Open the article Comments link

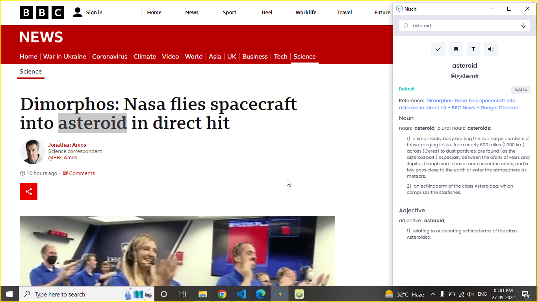click(79, 173)
